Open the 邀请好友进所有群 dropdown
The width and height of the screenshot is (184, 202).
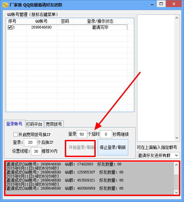(158, 155)
